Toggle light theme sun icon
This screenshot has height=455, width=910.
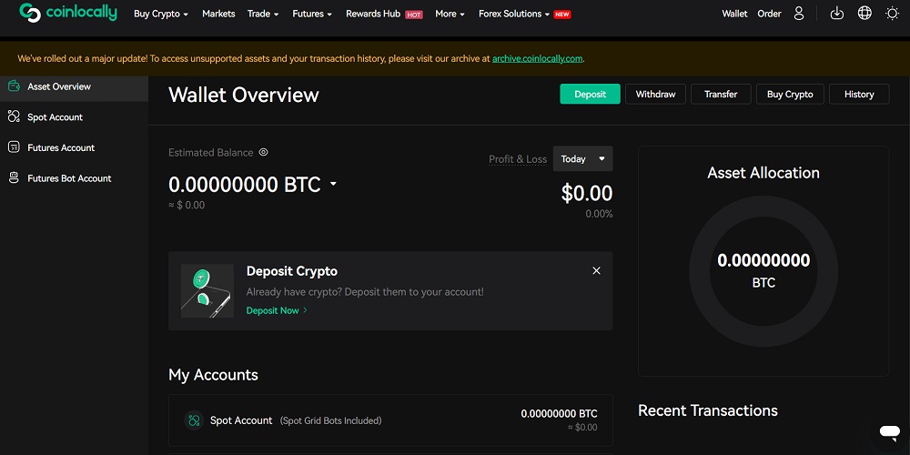893,14
